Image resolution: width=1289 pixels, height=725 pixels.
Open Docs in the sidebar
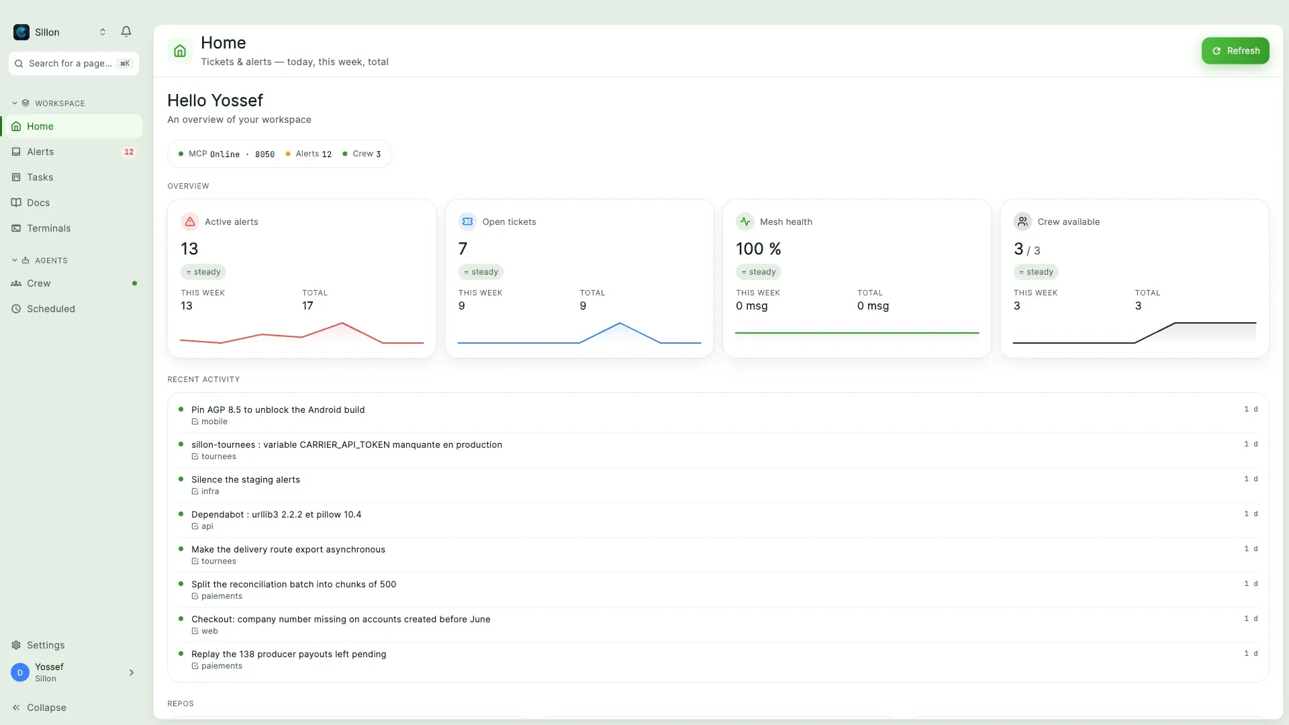pyautogui.click(x=72, y=203)
